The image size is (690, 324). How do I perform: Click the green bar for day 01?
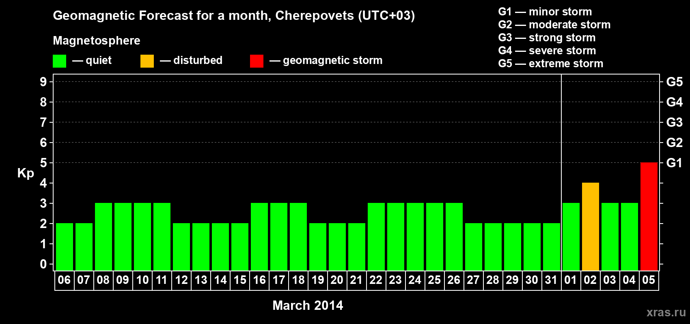[x=571, y=237]
